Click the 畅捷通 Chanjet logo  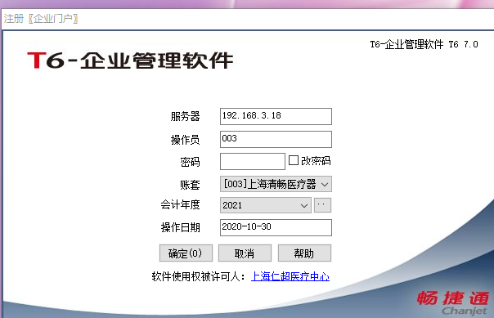[453, 302]
